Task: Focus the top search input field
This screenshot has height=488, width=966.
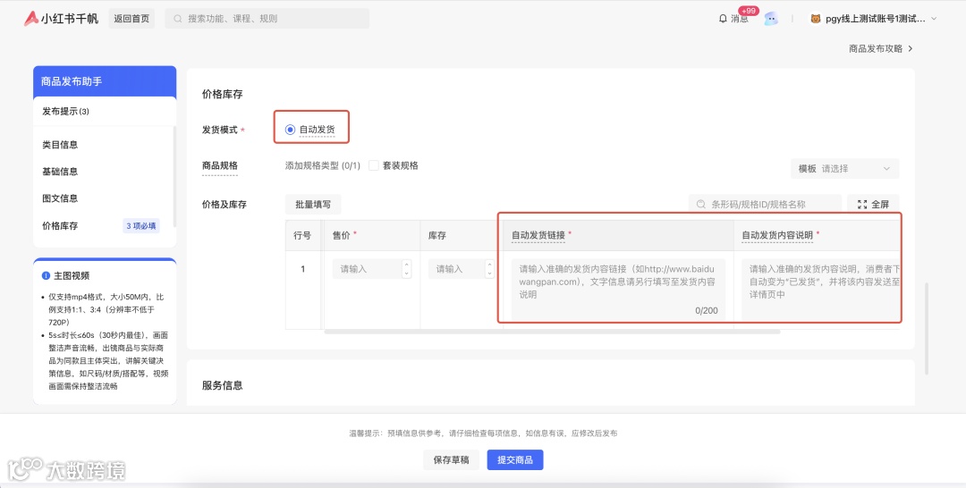Action: click(267, 19)
